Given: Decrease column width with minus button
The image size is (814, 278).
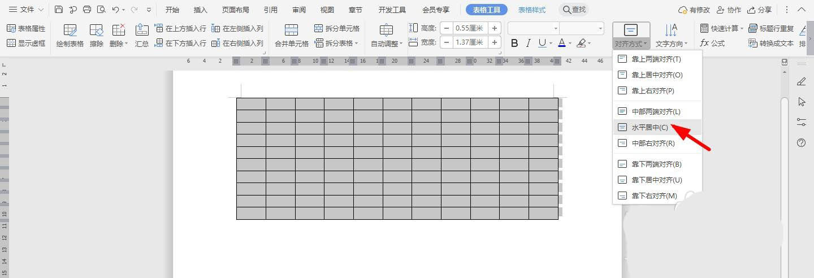Looking at the screenshot, I should tap(447, 42).
